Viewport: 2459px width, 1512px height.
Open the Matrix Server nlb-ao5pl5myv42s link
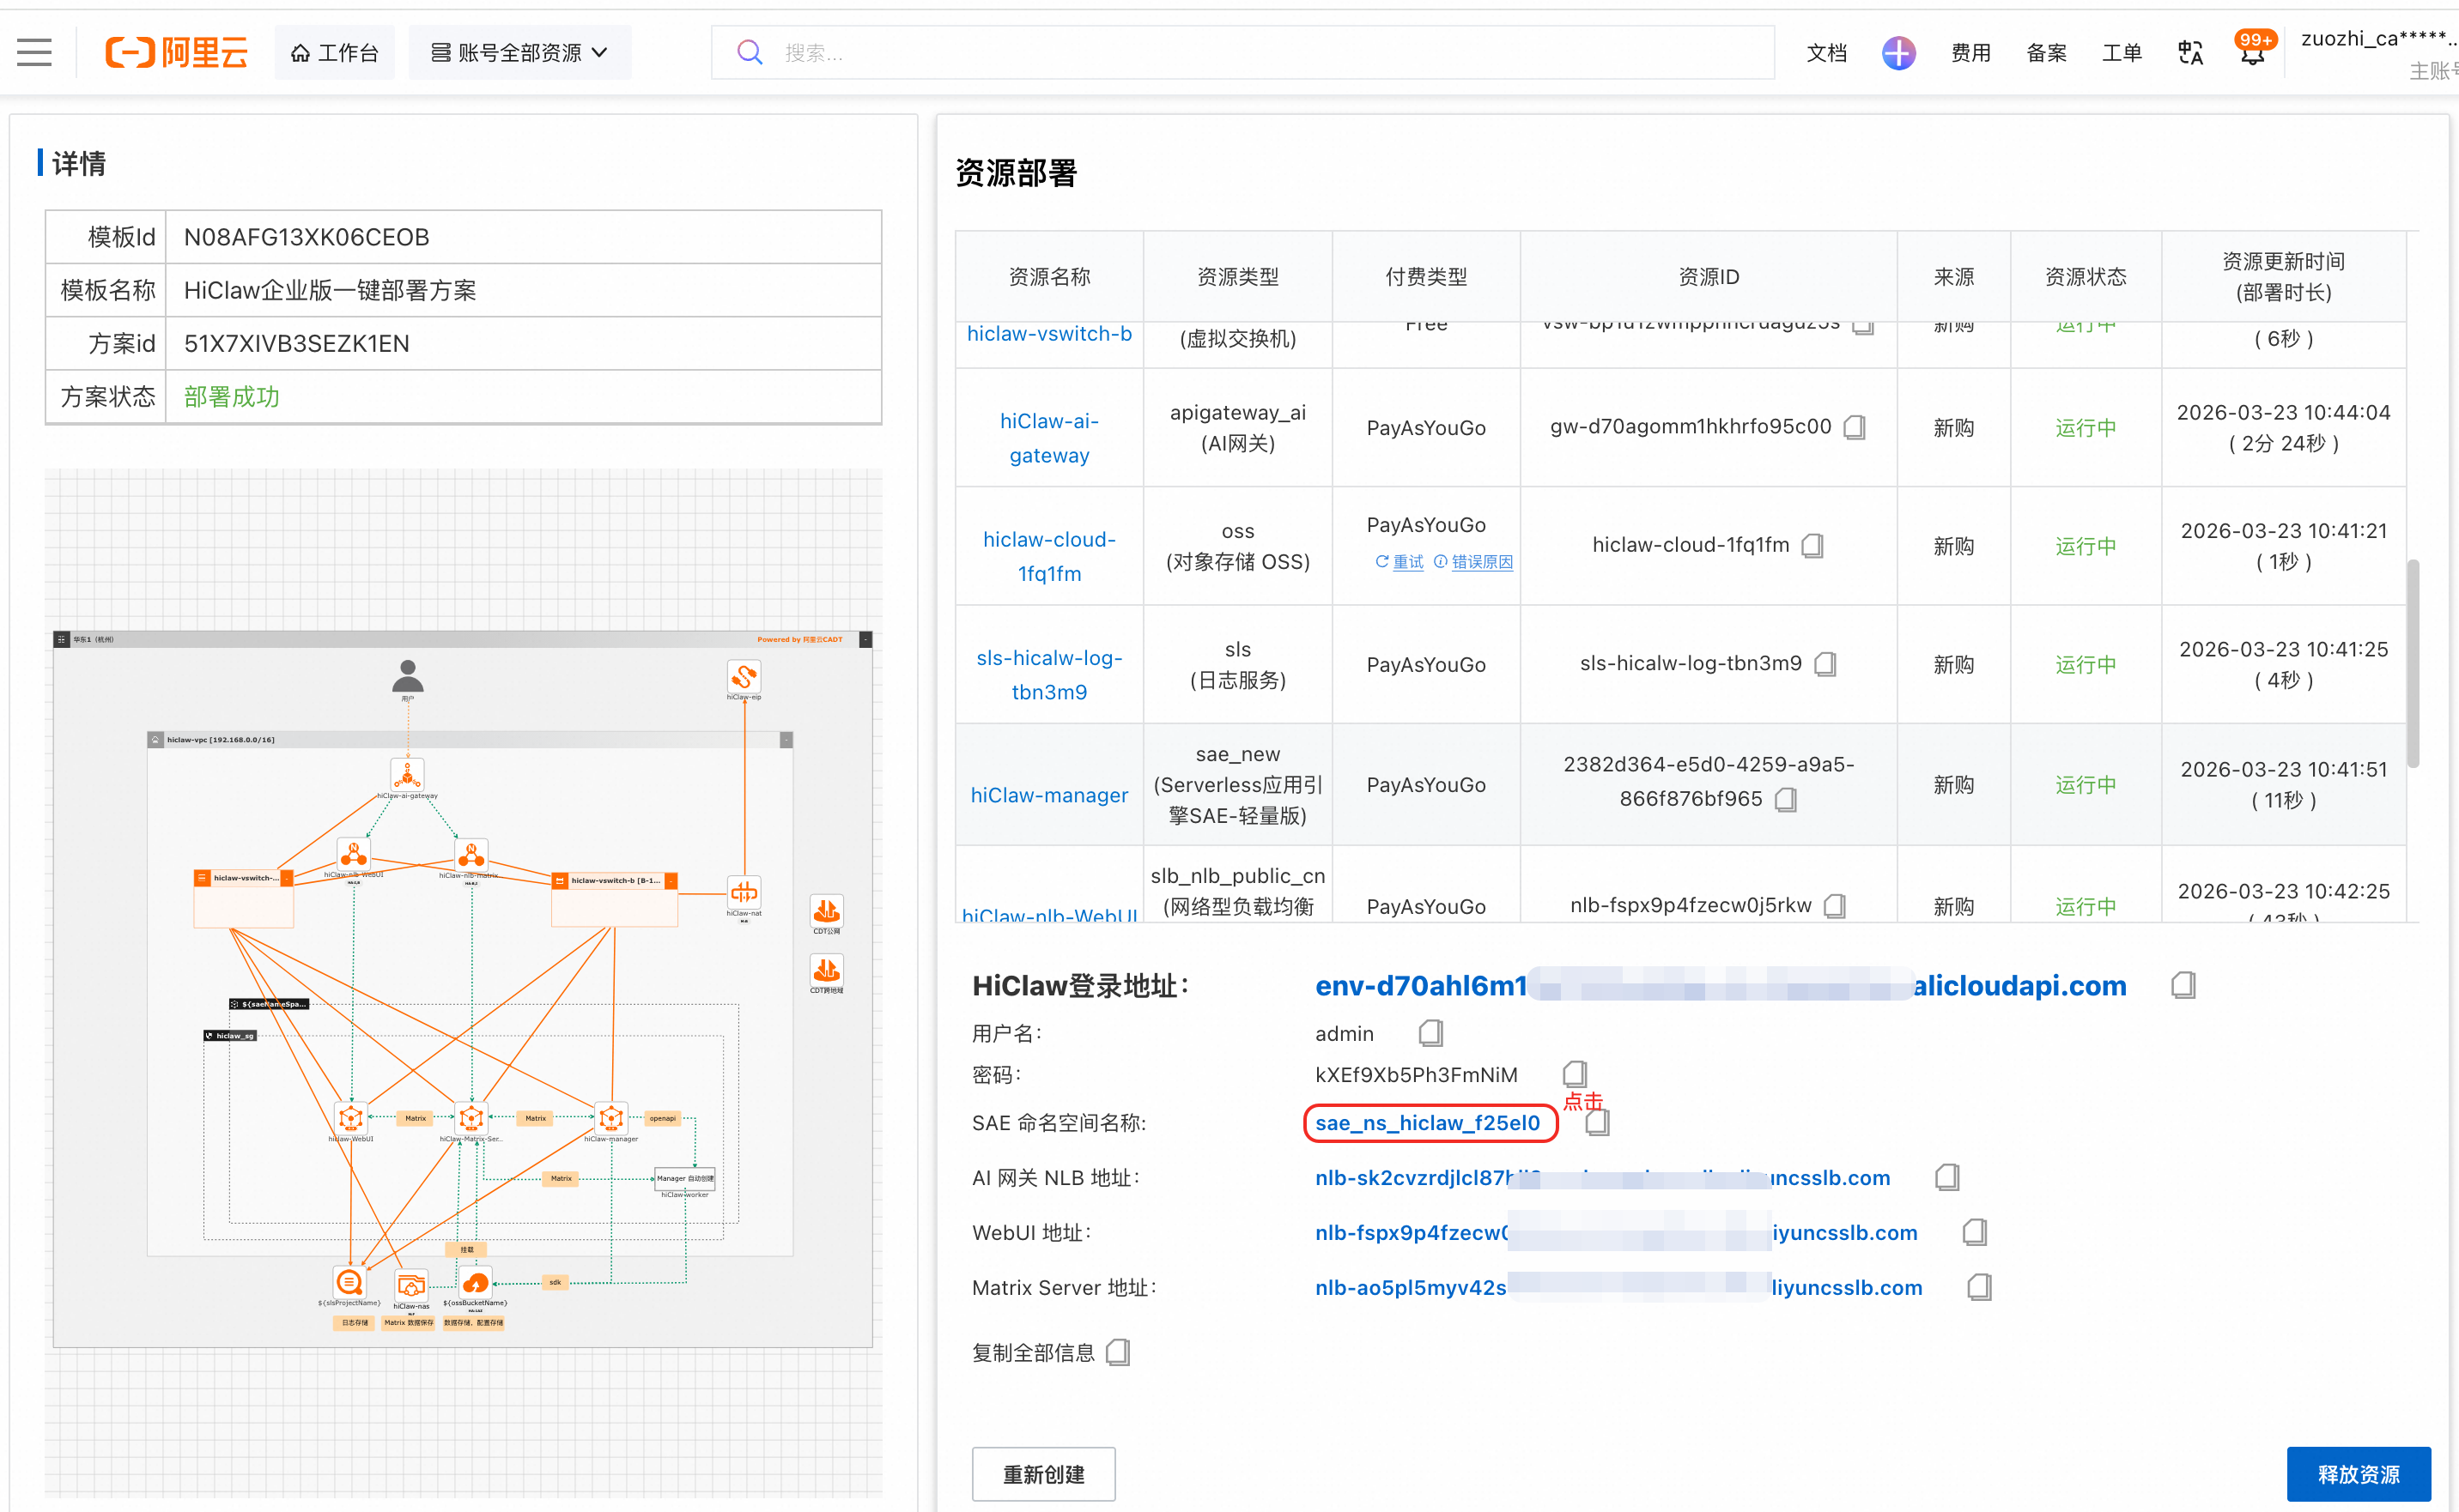pos(1618,1288)
